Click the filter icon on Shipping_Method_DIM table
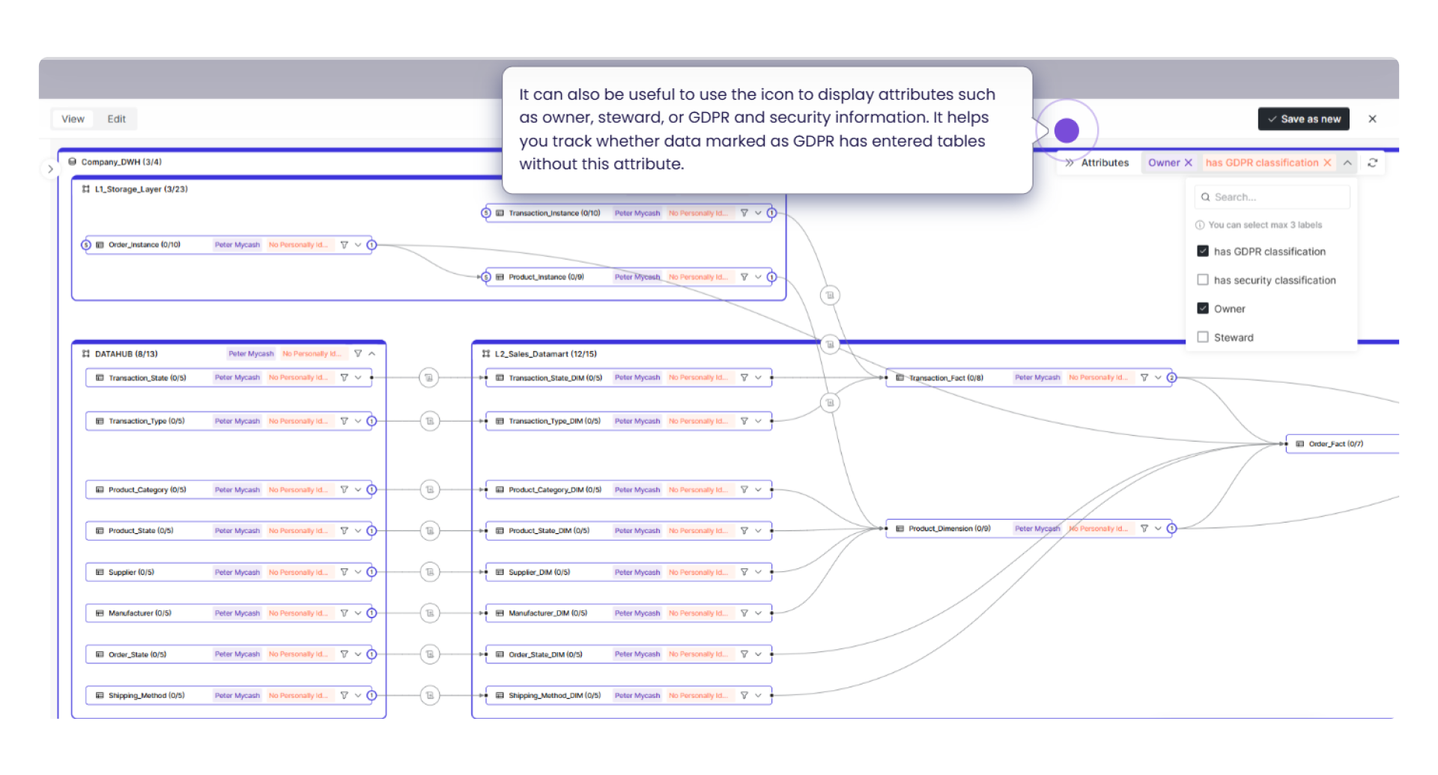This screenshot has height=775, width=1438. (x=744, y=695)
